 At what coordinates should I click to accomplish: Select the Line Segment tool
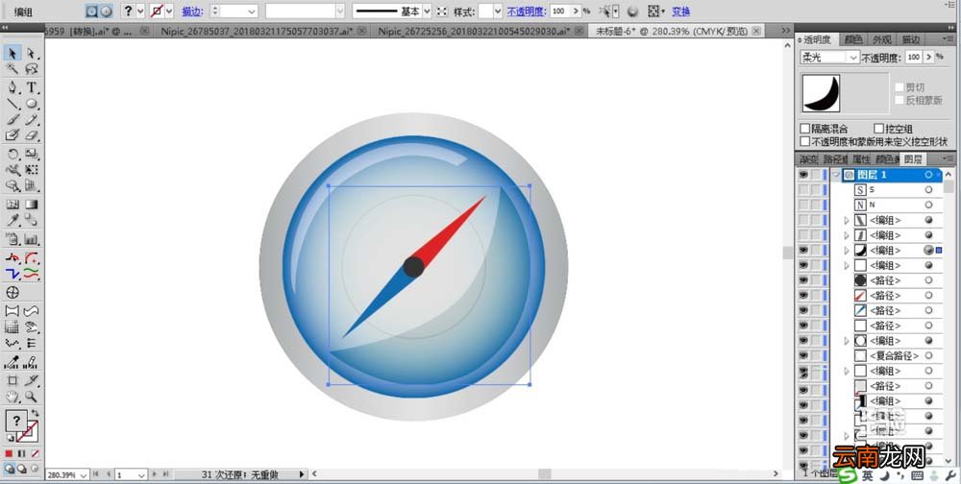point(12,104)
